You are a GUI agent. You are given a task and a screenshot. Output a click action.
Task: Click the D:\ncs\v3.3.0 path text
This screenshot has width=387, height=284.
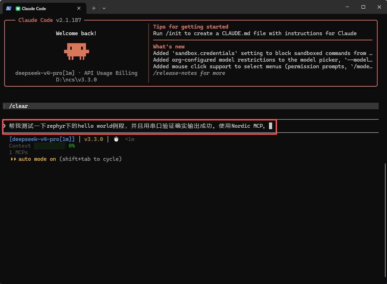(76, 80)
